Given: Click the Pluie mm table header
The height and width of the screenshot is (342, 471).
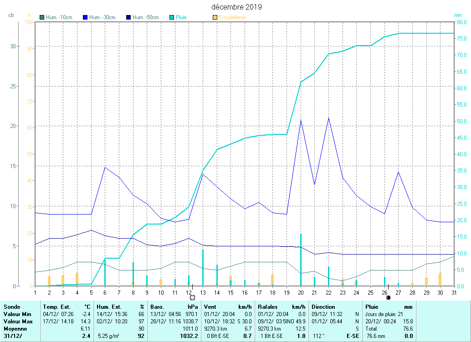Looking at the screenshot, I should pos(389,307).
